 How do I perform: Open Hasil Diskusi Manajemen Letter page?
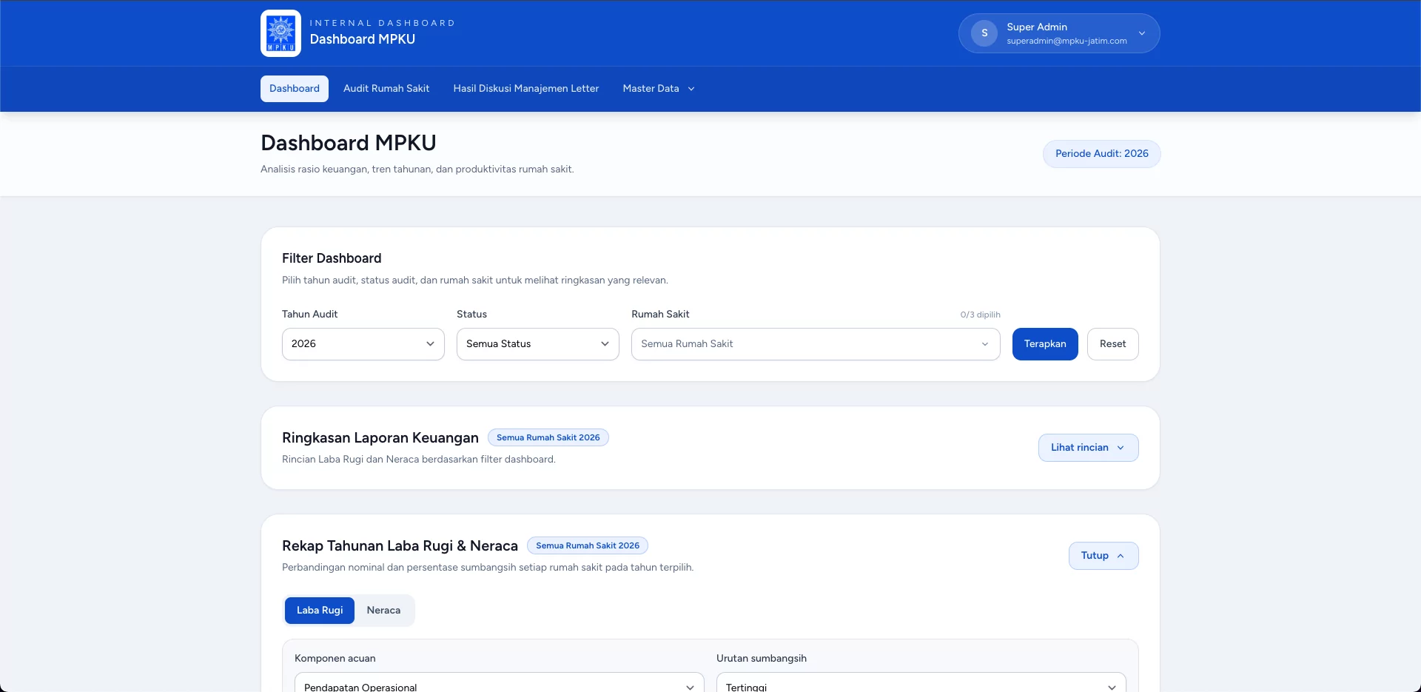526,89
